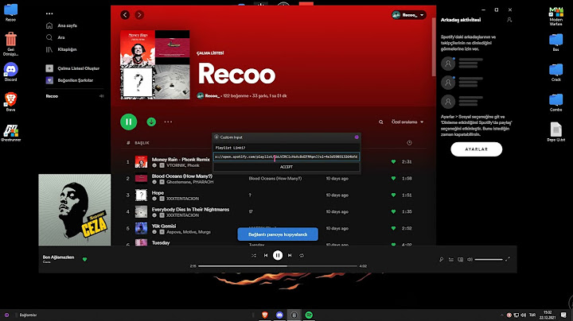Select track Blood Oceans (How Many?)
Screen dimensions: 573x321
(x=182, y=176)
